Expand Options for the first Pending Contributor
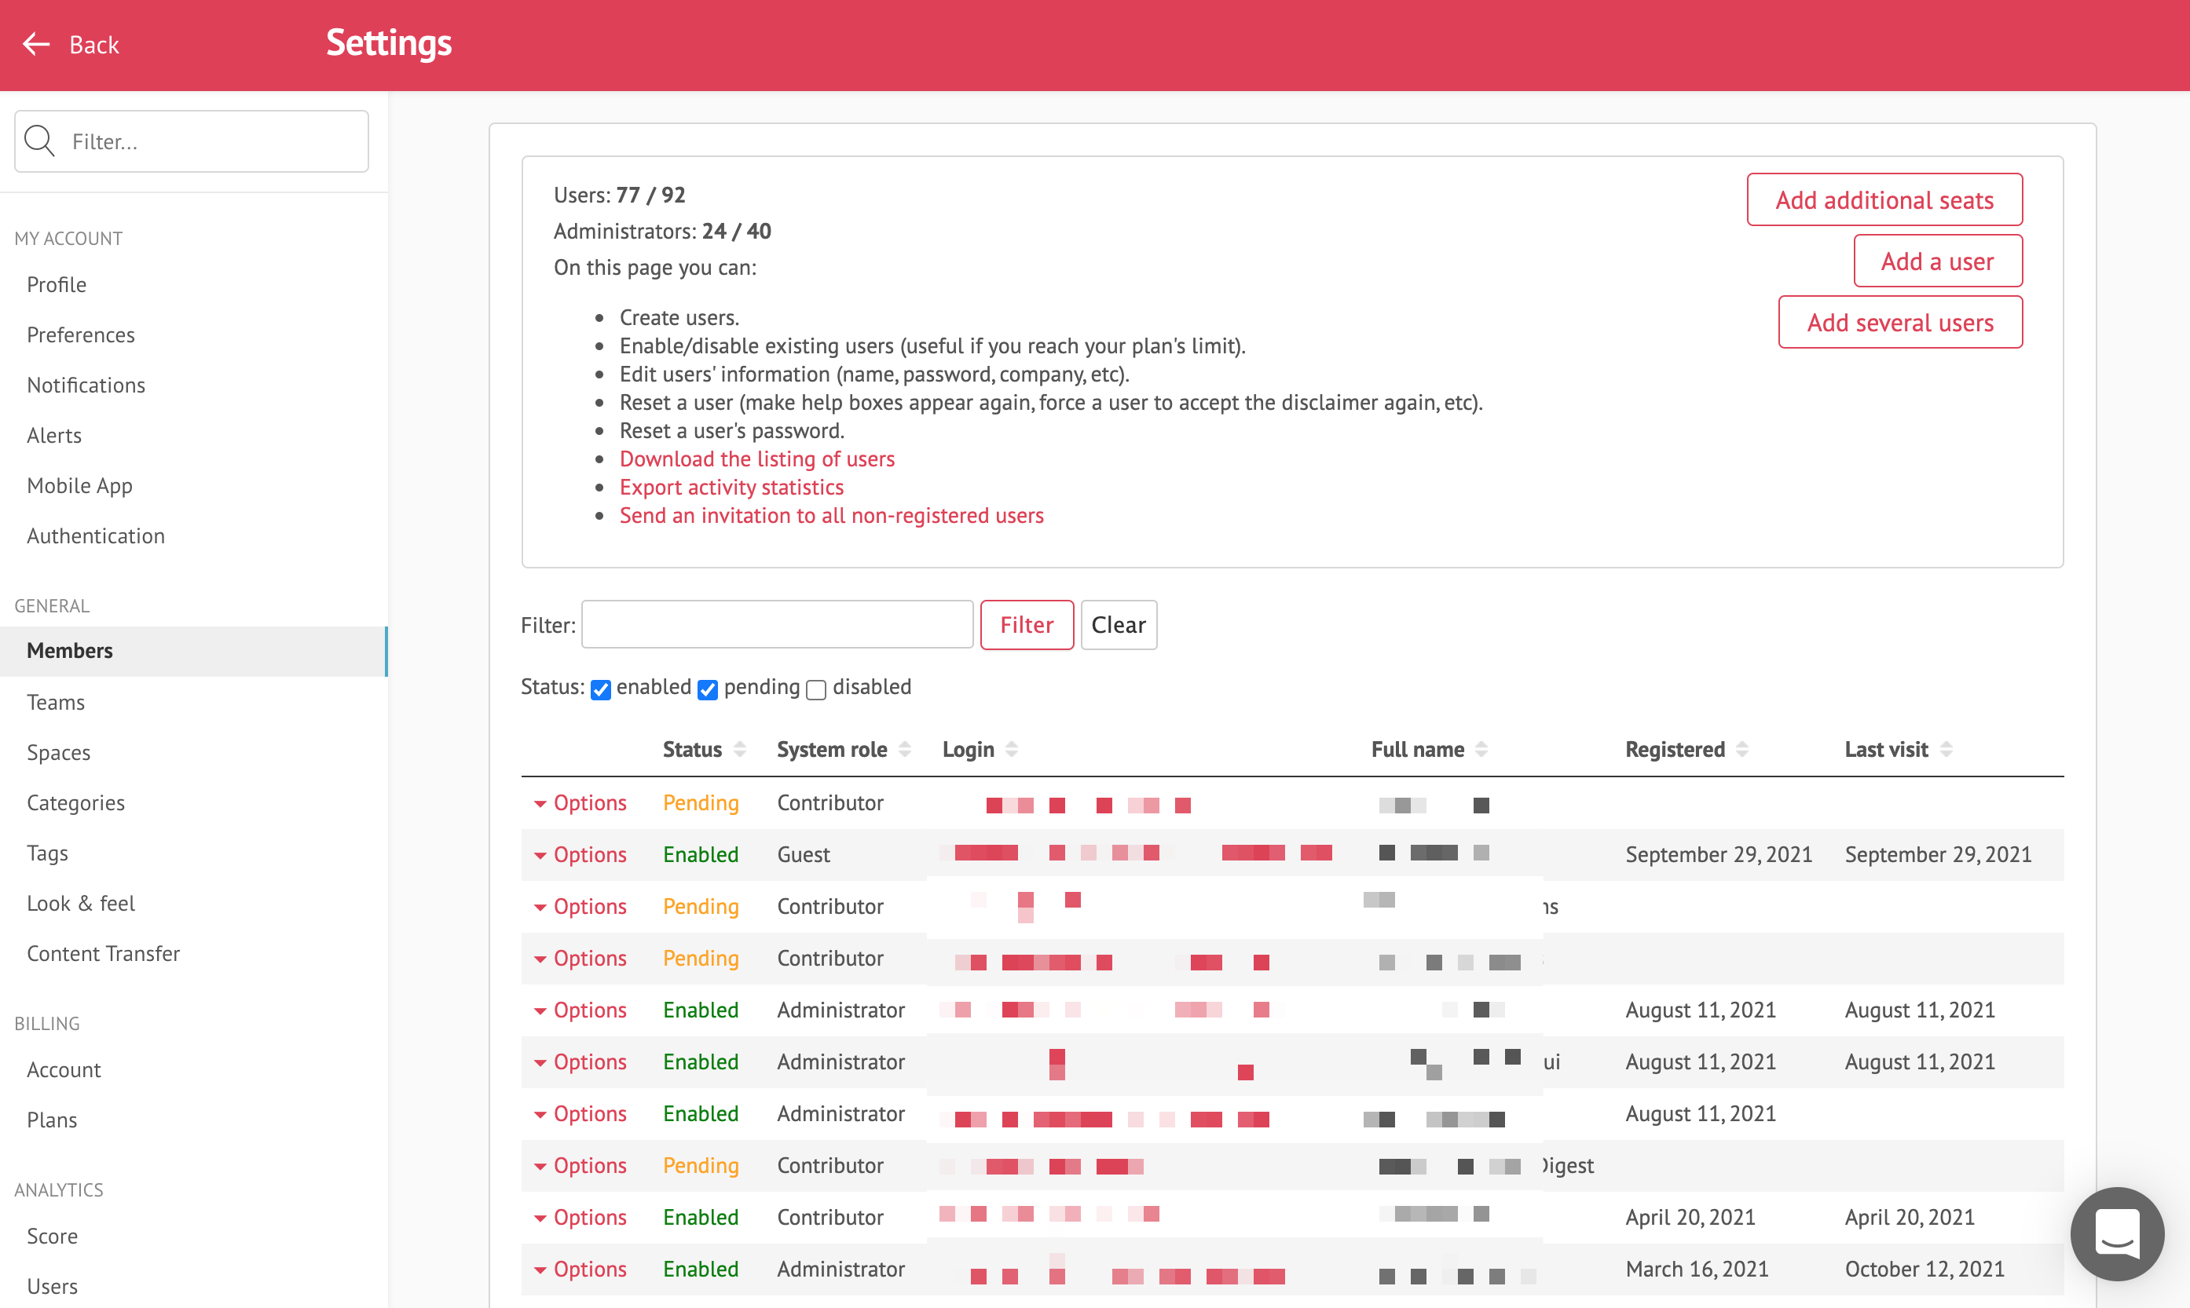This screenshot has height=1308, width=2190. point(580,803)
